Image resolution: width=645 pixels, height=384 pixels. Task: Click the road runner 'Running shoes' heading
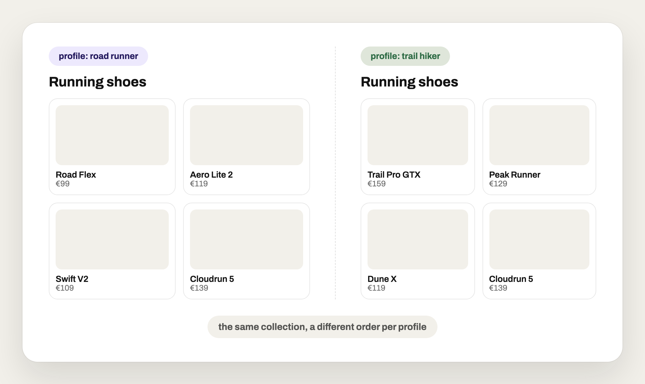tap(97, 82)
